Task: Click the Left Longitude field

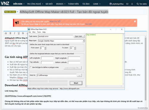Action: tap(47, 58)
